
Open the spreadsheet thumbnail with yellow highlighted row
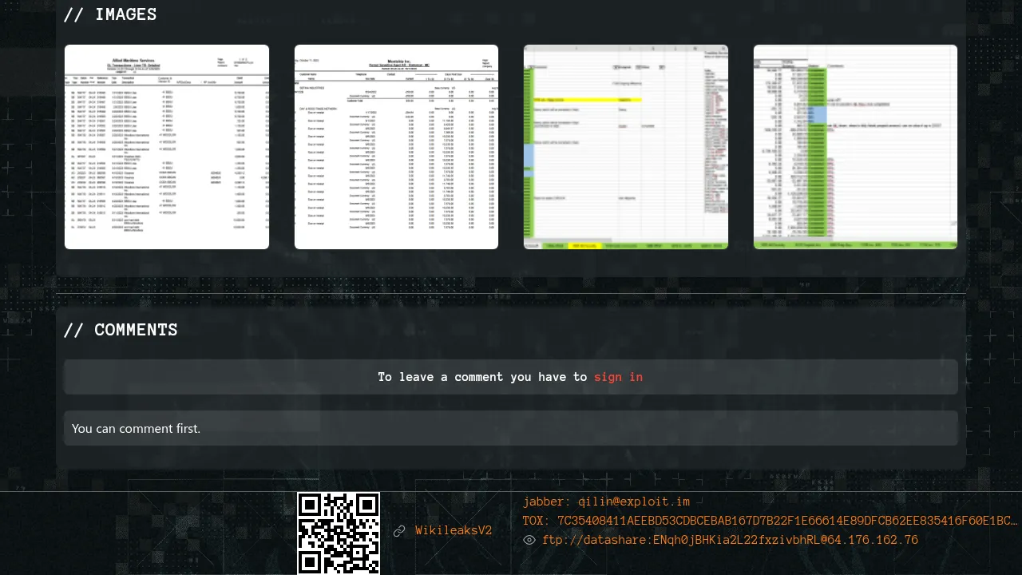pyautogui.click(x=625, y=147)
